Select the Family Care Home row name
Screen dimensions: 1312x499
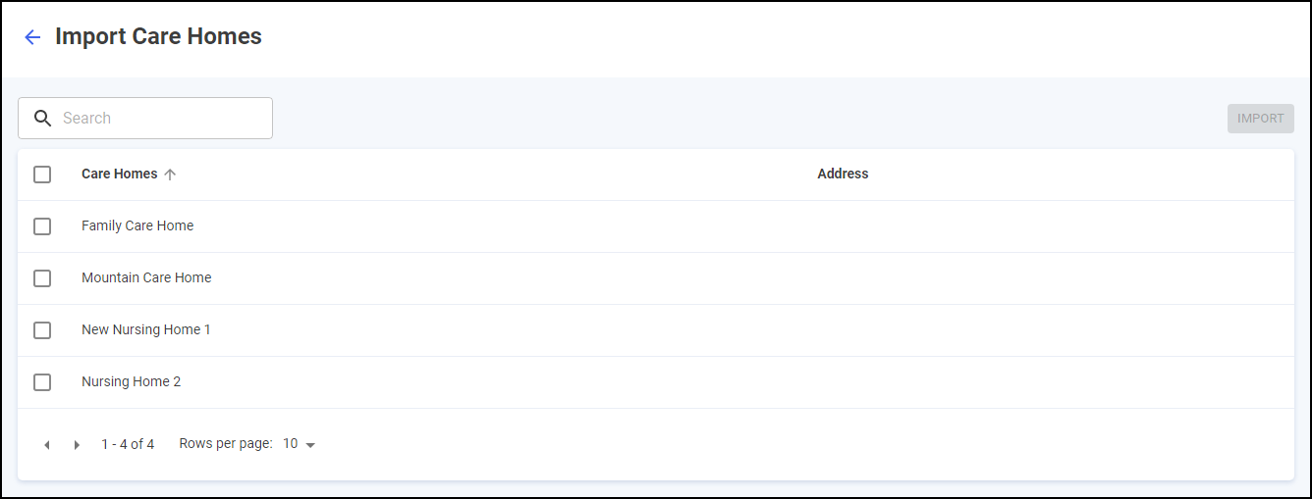pyautogui.click(x=137, y=225)
